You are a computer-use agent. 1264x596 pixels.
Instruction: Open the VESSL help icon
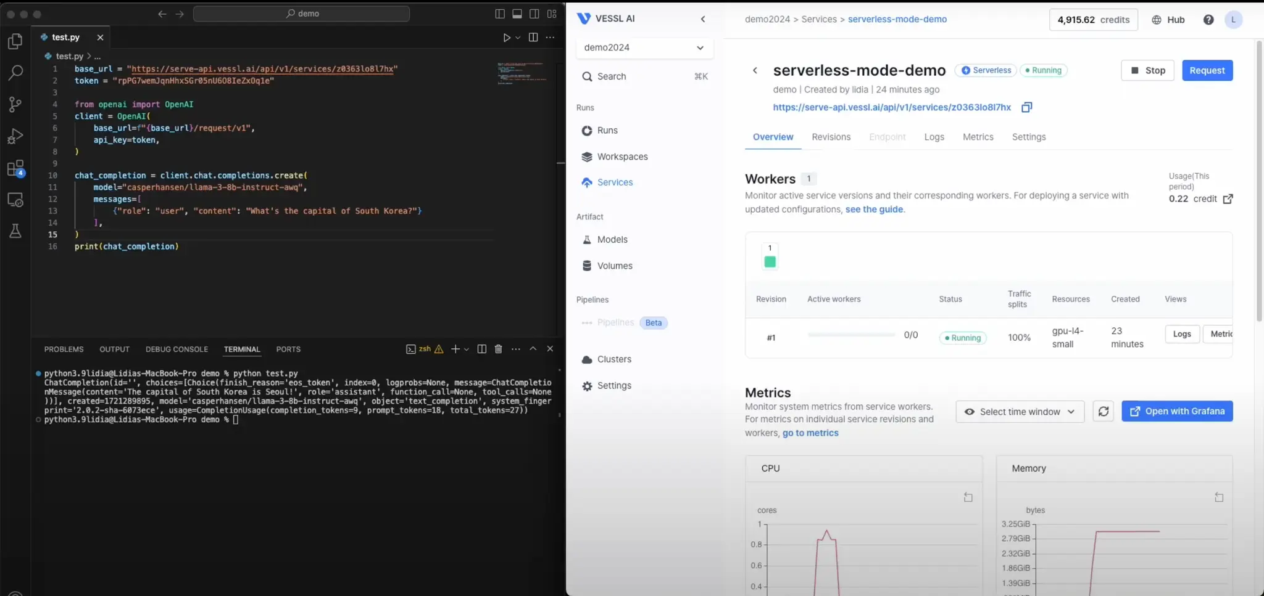1208,20
